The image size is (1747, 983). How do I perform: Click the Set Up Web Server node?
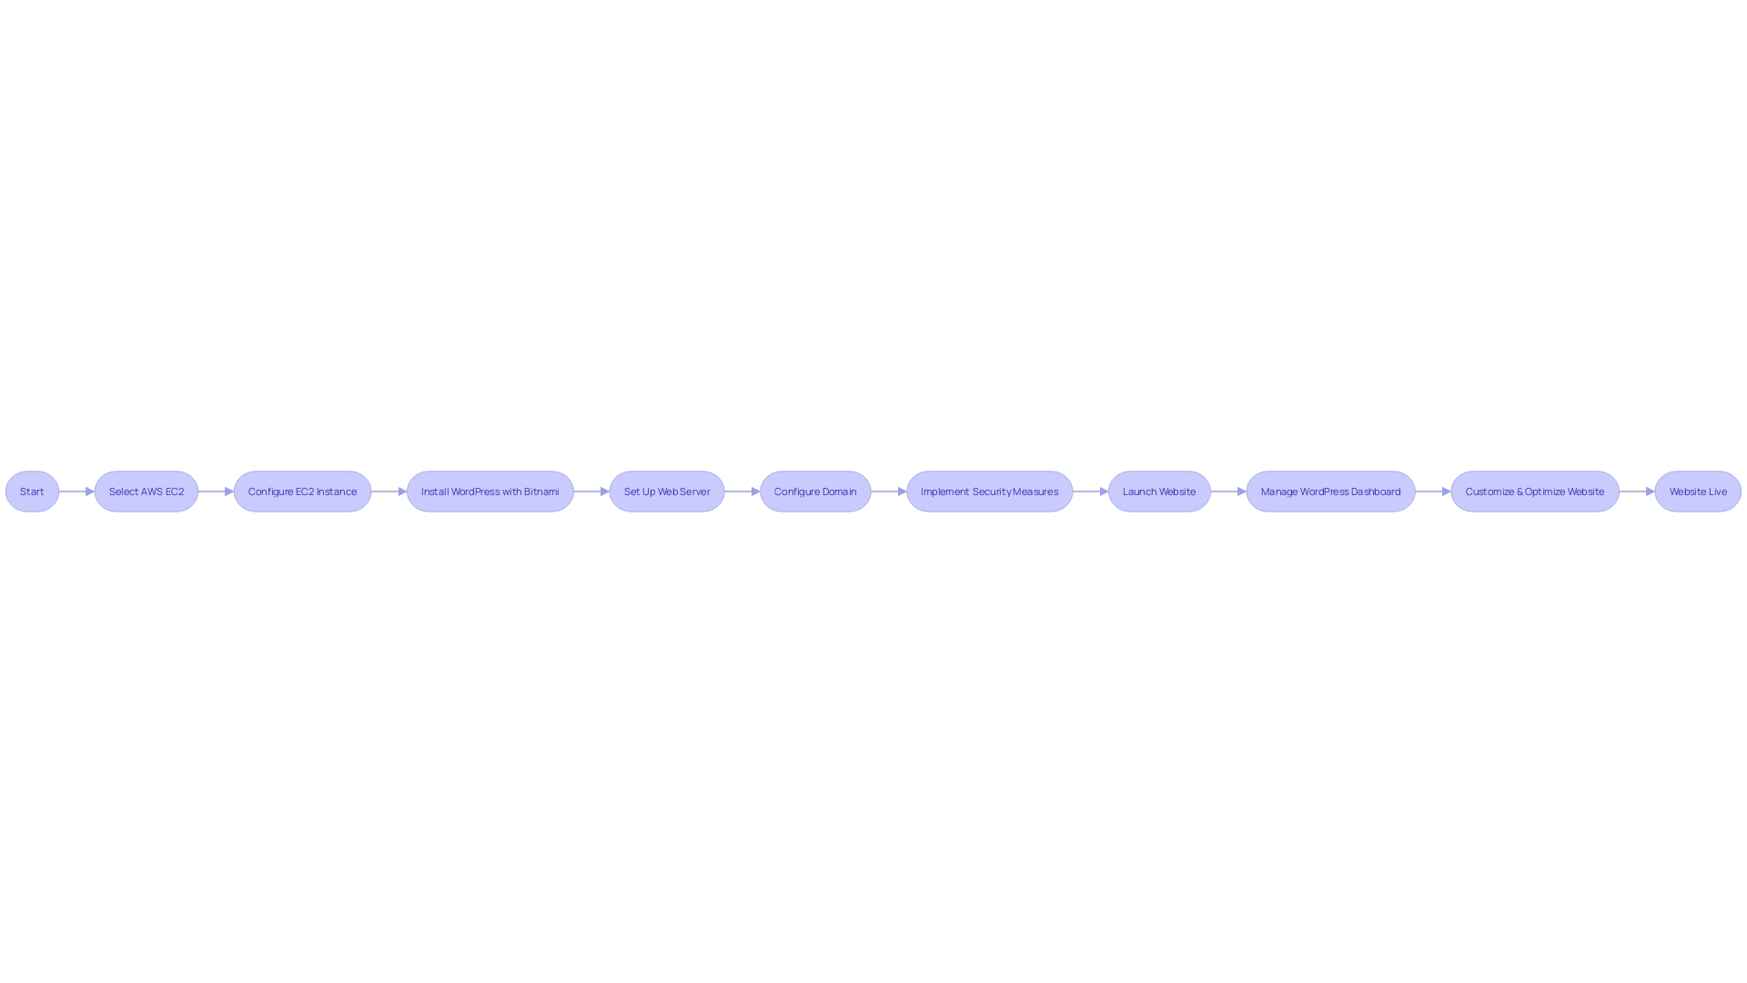click(x=666, y=491)
